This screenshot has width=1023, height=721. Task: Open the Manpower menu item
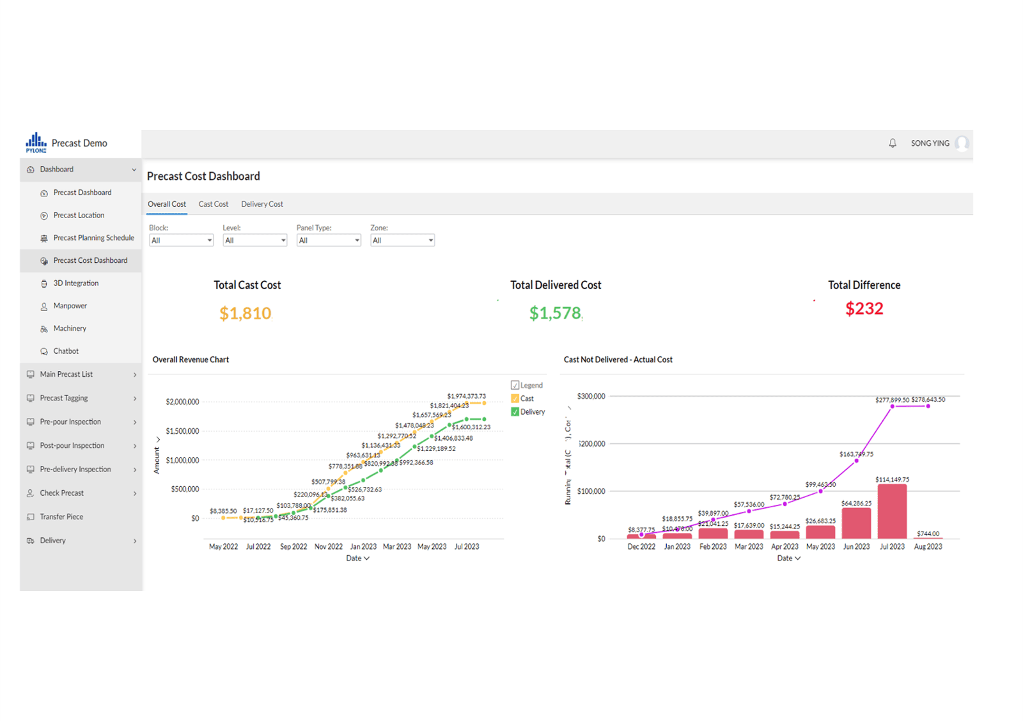70,306
